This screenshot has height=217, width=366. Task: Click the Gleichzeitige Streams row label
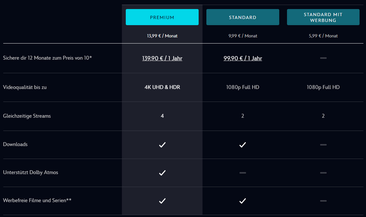27,116
